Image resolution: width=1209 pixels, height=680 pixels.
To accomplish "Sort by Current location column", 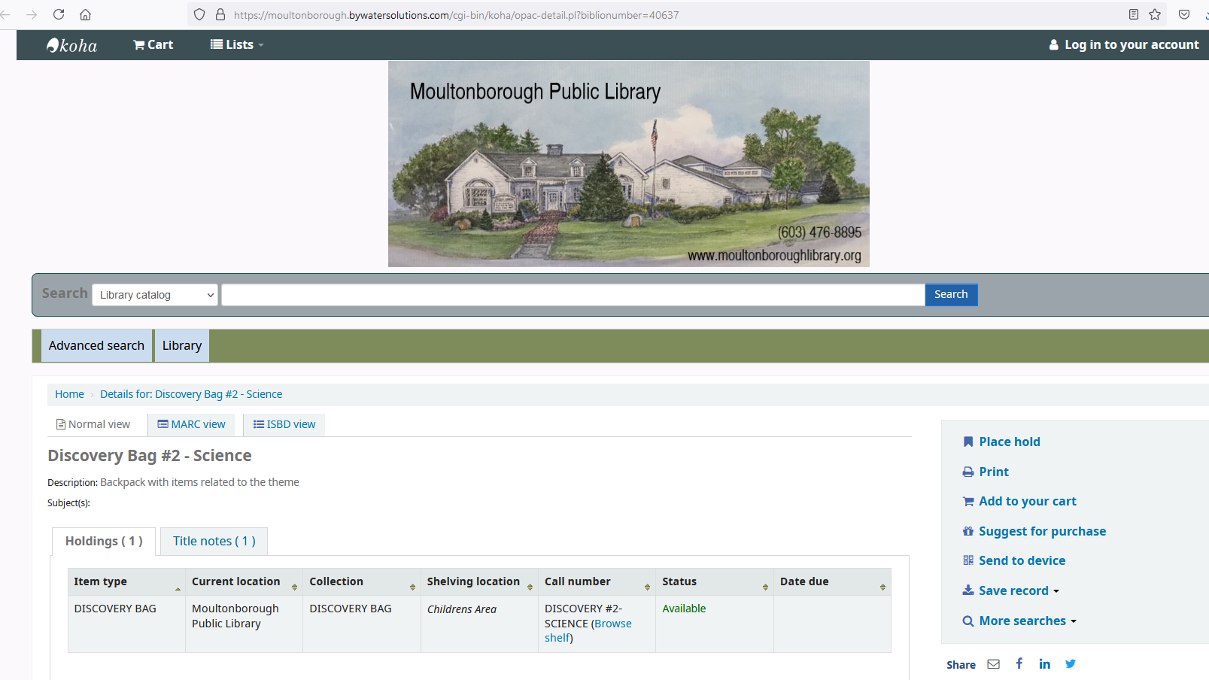I will coord(244,581).
